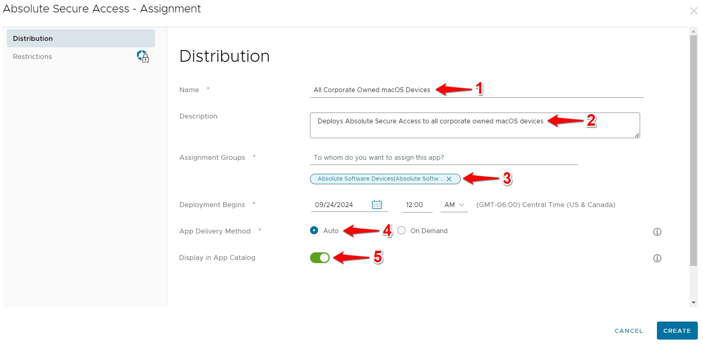Viewport: 703px width, 344px height.
Task: Remove the Absolute Software Devices group tag
Action: [x=449, y=179]
